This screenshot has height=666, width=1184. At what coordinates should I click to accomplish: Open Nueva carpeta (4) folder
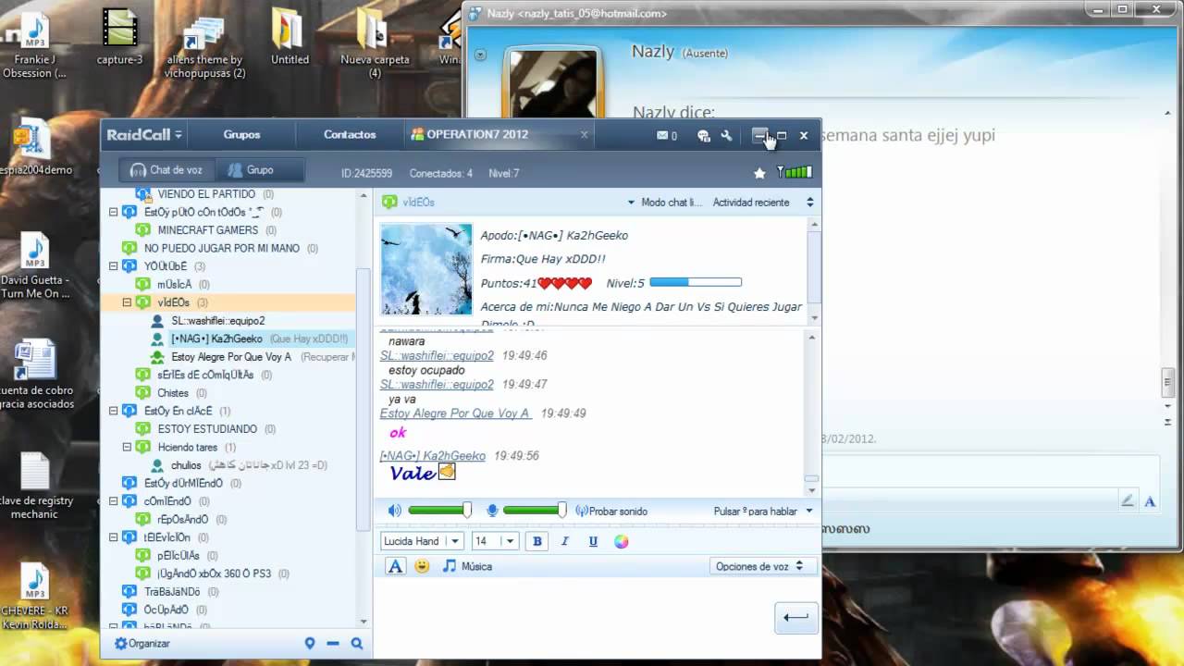[x=374, y=44]
